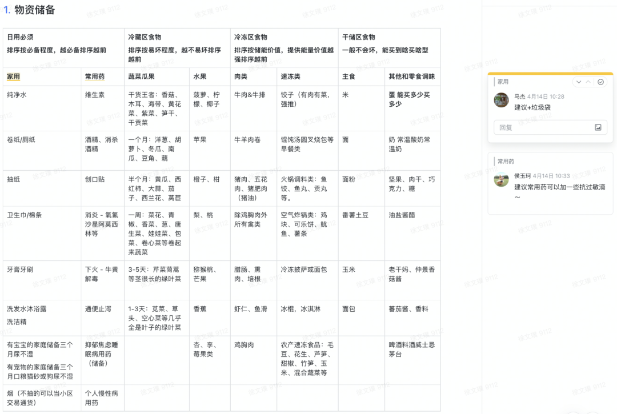617x414 pixels.
Task: Click 马杰's profile avatar
Action: tap(501, 99)
